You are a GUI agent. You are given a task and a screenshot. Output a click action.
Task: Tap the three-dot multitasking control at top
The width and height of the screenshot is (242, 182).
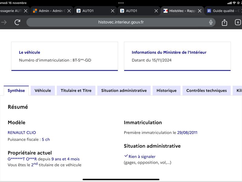pos(121,3)
